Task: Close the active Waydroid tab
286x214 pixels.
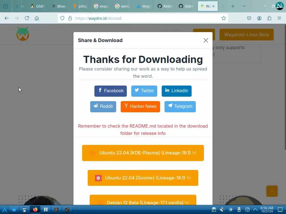Action: coord(213,6)
